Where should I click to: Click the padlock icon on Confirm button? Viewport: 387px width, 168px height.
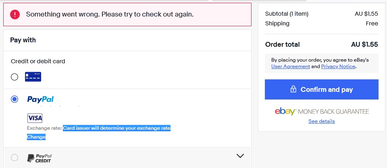[x=293, y=89]
